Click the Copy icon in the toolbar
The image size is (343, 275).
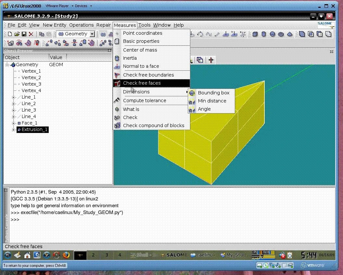[x=42, y=34]
